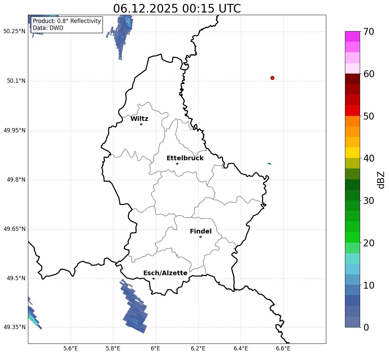389x355 pixels.
Task: Click the 6.2°E longitude label
Action: click(198, 348)
